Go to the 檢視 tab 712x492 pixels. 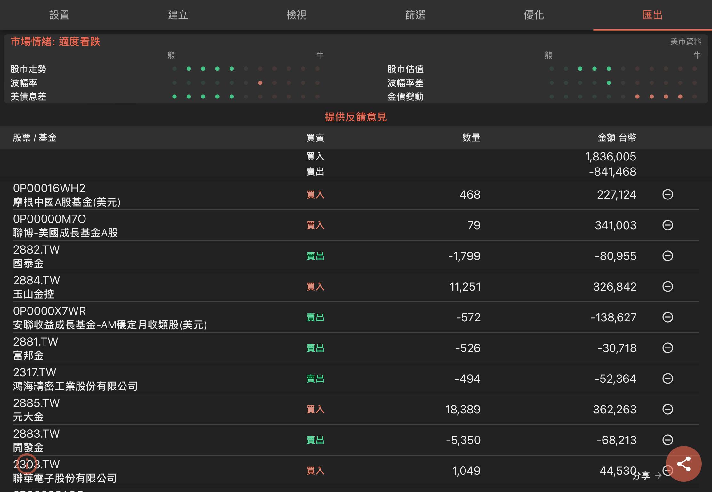pos(296,15)
